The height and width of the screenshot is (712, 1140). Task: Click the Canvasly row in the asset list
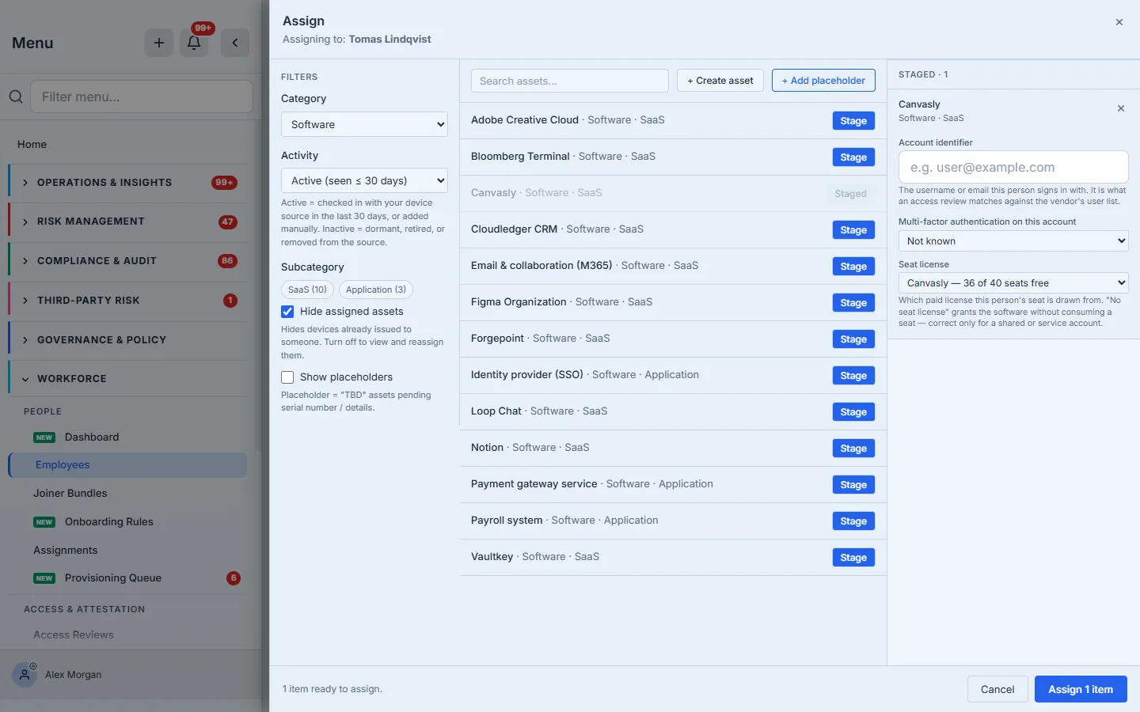[673, 194]
